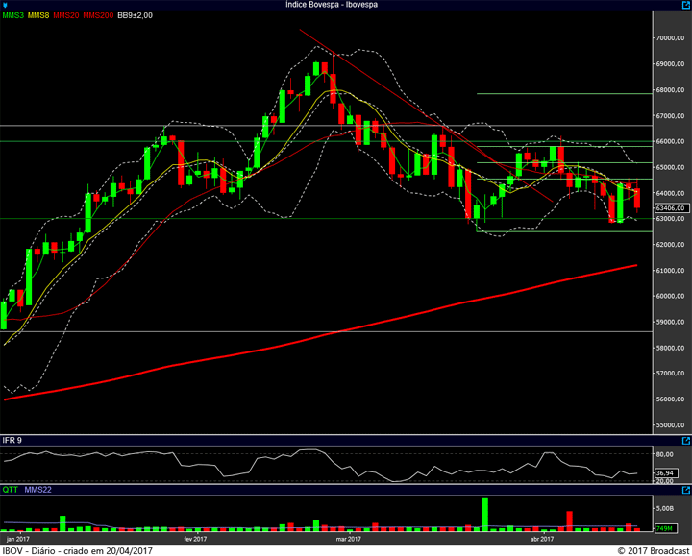Select the QTT volume panel label

pyautogui.click(x=10, y=490)
